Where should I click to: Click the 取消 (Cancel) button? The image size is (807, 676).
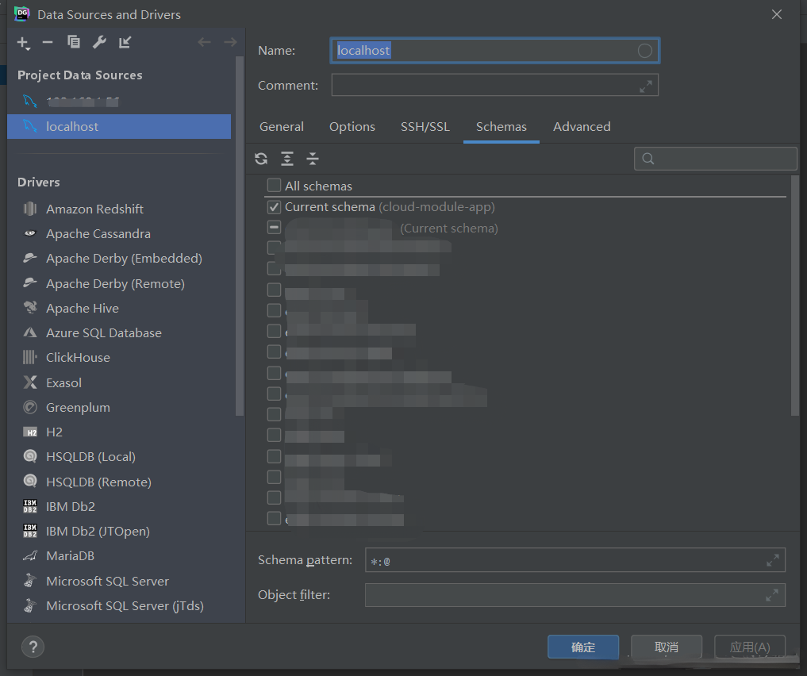667,647
